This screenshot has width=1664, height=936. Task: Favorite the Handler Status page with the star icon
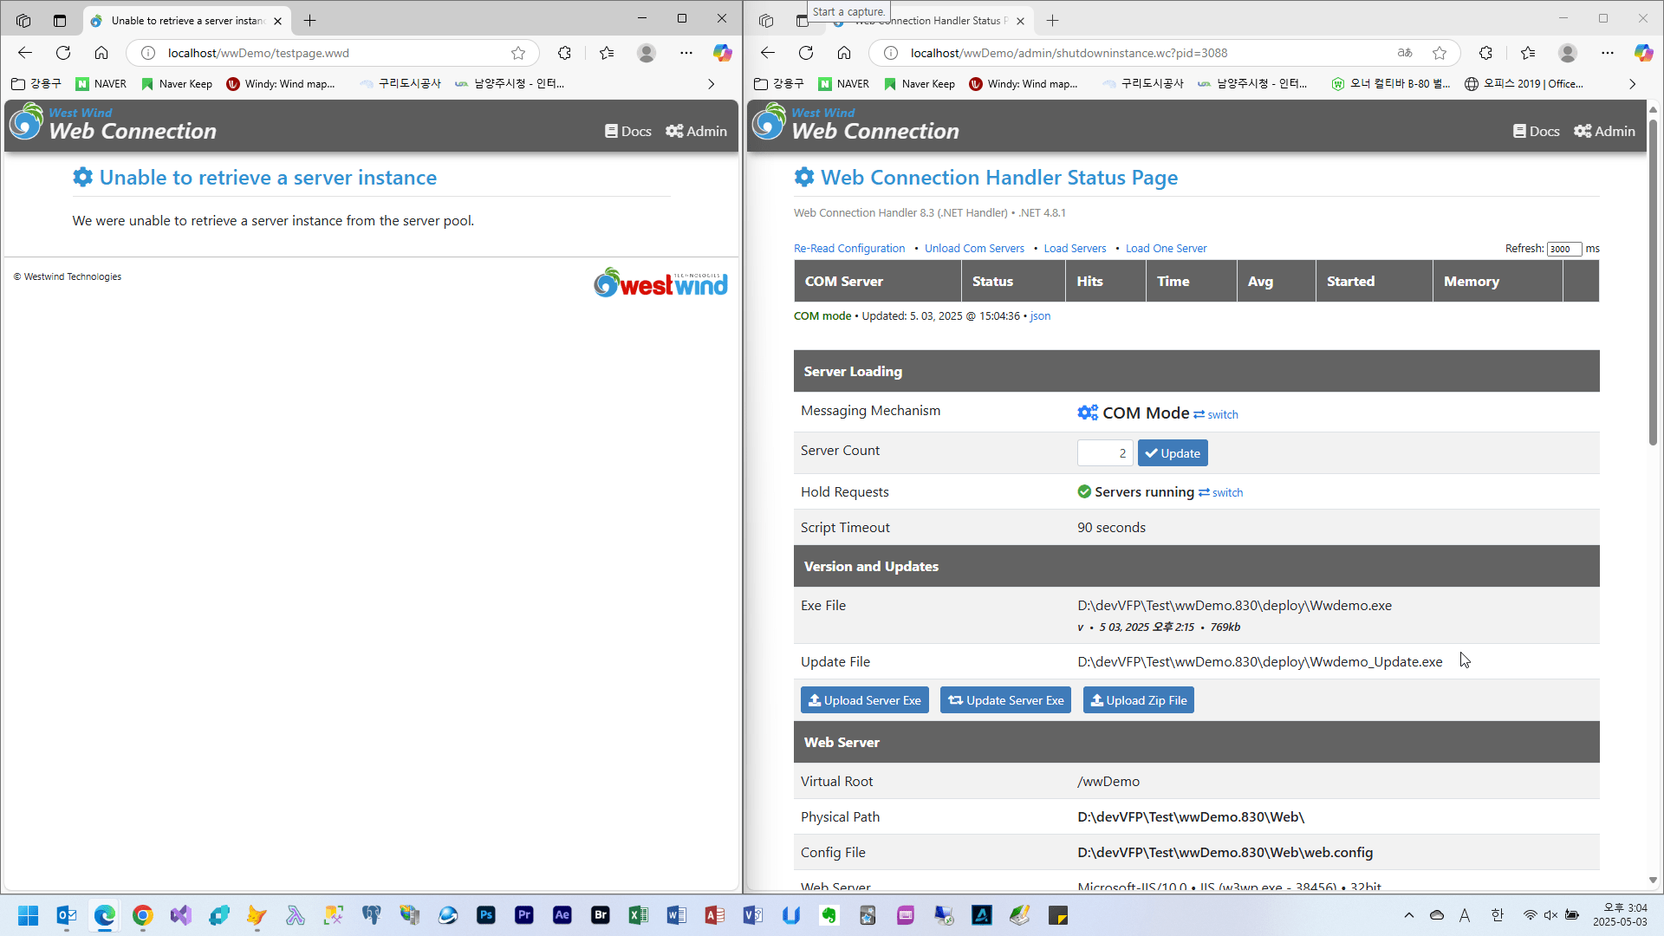point(1440,53)
